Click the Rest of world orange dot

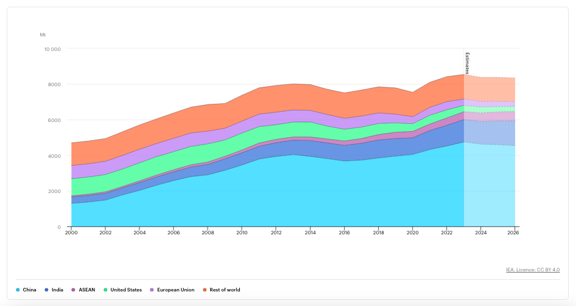click(205, 290)
